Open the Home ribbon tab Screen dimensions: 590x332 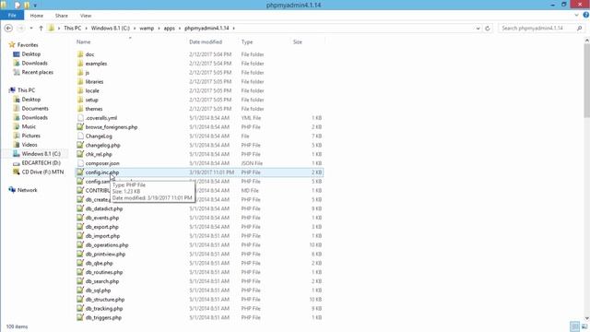[37, 16]
